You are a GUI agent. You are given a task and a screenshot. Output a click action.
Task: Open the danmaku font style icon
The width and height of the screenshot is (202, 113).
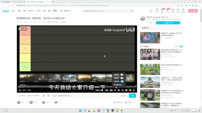(x=53, y=96)
